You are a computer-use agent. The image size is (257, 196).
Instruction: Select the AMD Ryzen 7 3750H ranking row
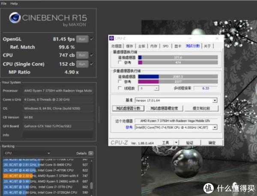pyautogui.click(x=46, y=176)
